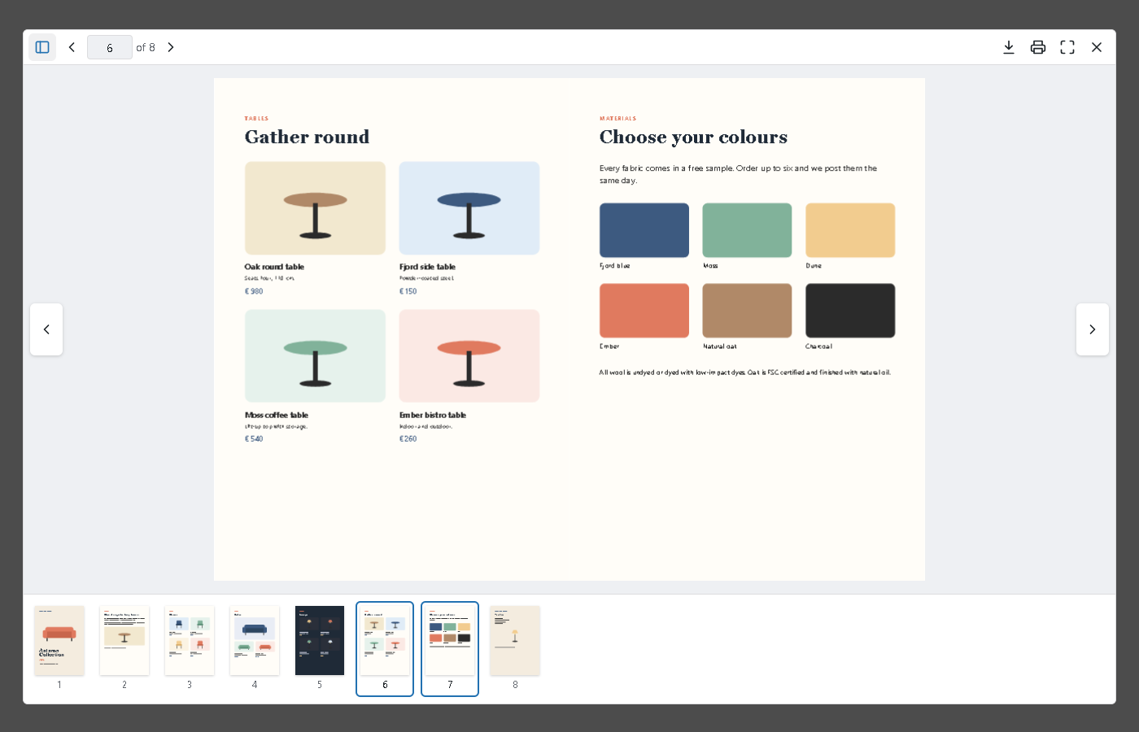Show previous spread with left side arrow

[x=46, y=329]
